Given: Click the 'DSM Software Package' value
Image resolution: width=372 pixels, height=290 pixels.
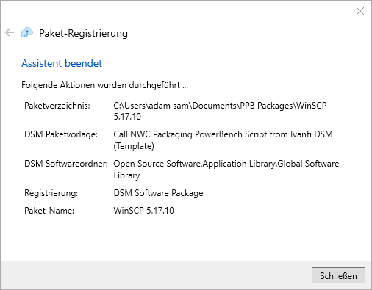Looking at the screenshot, I should 158,193.
